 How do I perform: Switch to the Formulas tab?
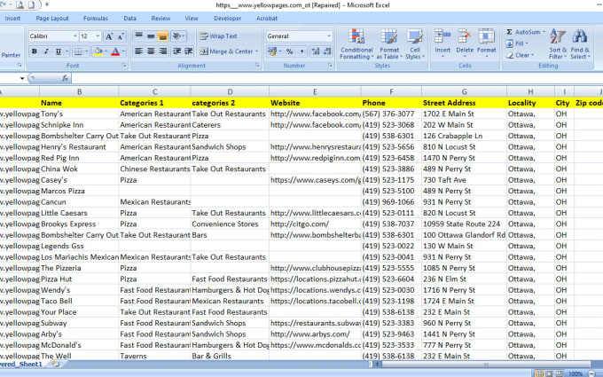96,18
